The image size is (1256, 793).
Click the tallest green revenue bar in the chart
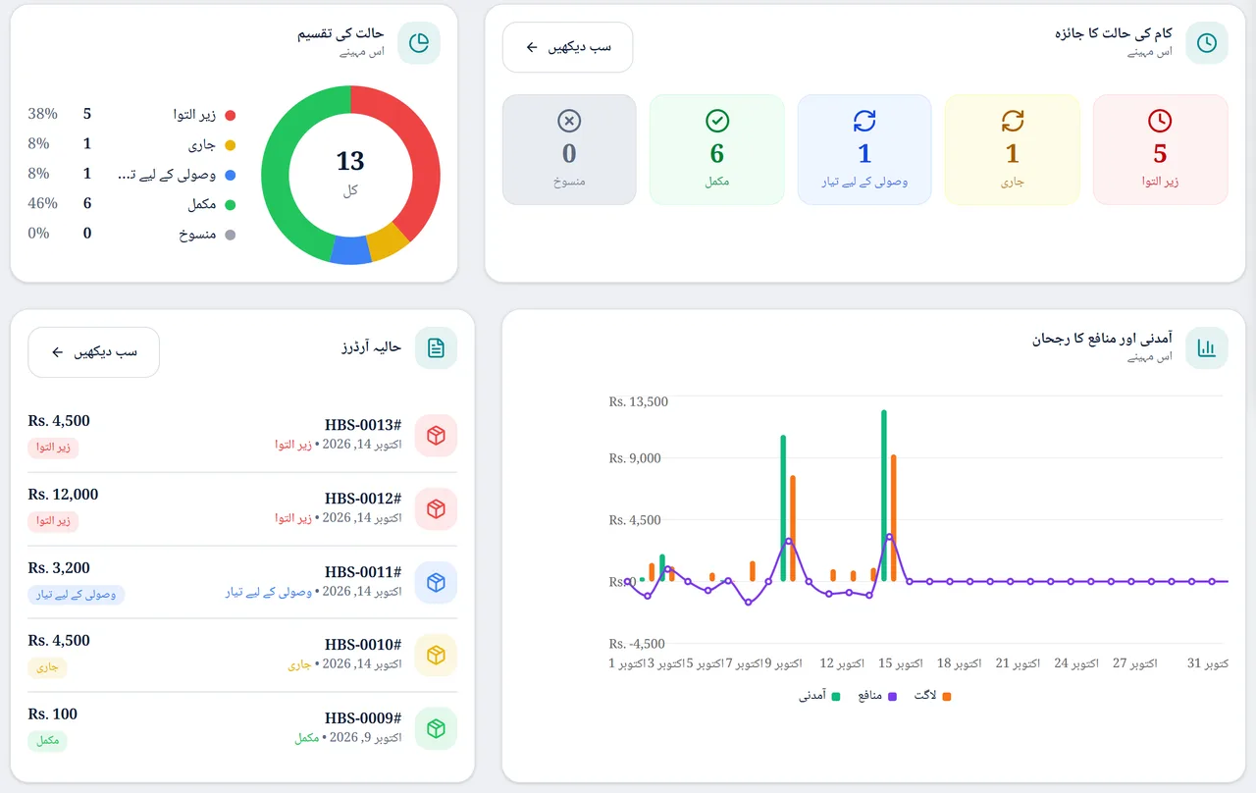tap(884, 496)
